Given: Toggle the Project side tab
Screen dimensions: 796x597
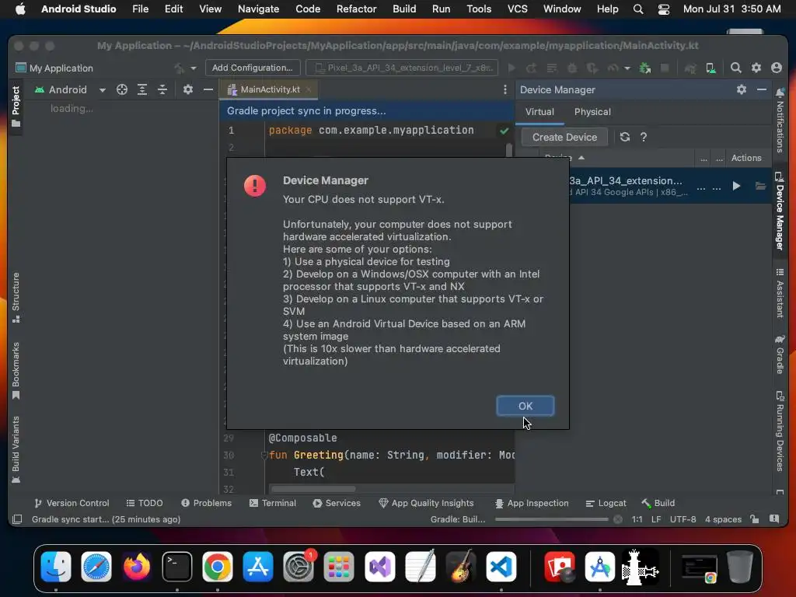Looking at the screenshot, I should click(16, 106).
